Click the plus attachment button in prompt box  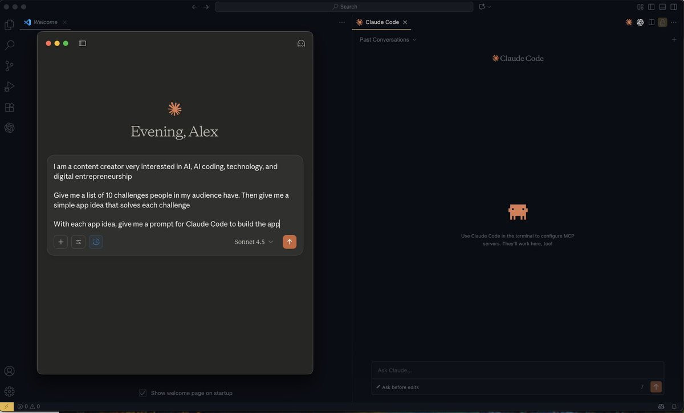coord(61,242)
